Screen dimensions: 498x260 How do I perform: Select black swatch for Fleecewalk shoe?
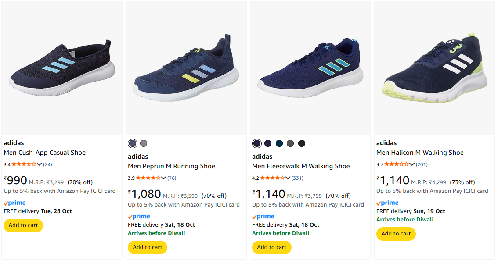[x=302, y=143]
